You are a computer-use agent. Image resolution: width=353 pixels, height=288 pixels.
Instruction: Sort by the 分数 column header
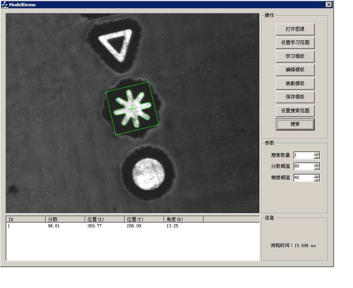[65, 219]
